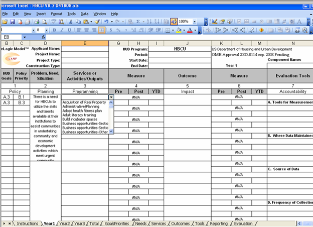
Task: Open the Paste options dropdown arrow
Action: point(91,22)
